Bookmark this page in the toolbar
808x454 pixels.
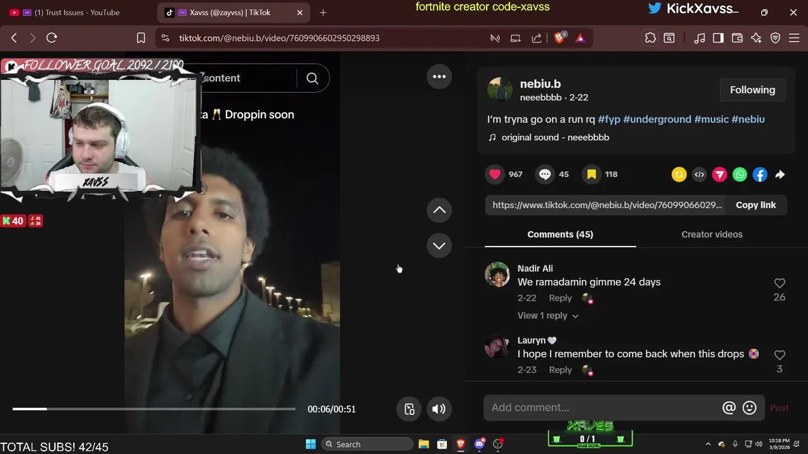(141, 38)
